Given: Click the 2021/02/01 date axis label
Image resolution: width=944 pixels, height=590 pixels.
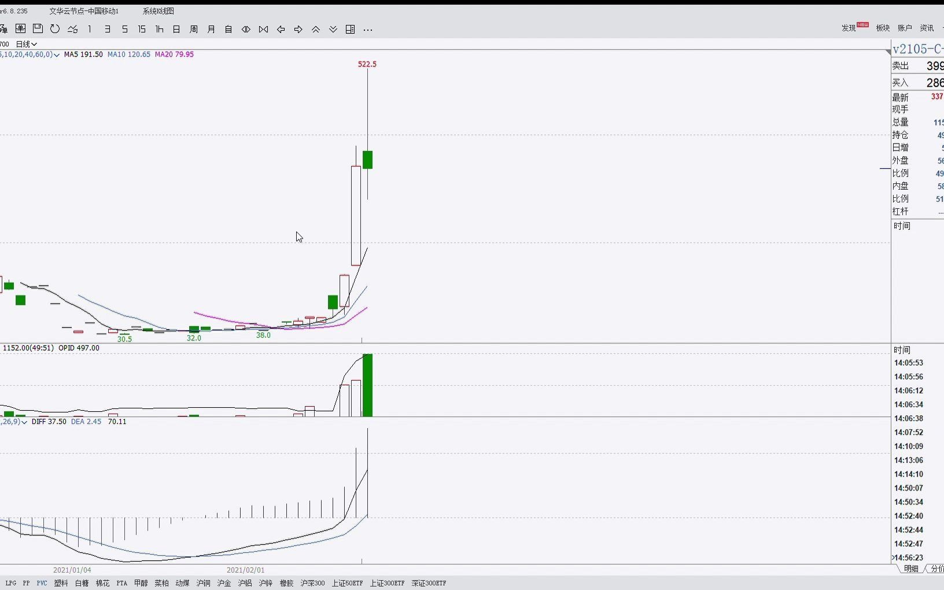Looking at the screenshot, I should [x=246, y=570].
